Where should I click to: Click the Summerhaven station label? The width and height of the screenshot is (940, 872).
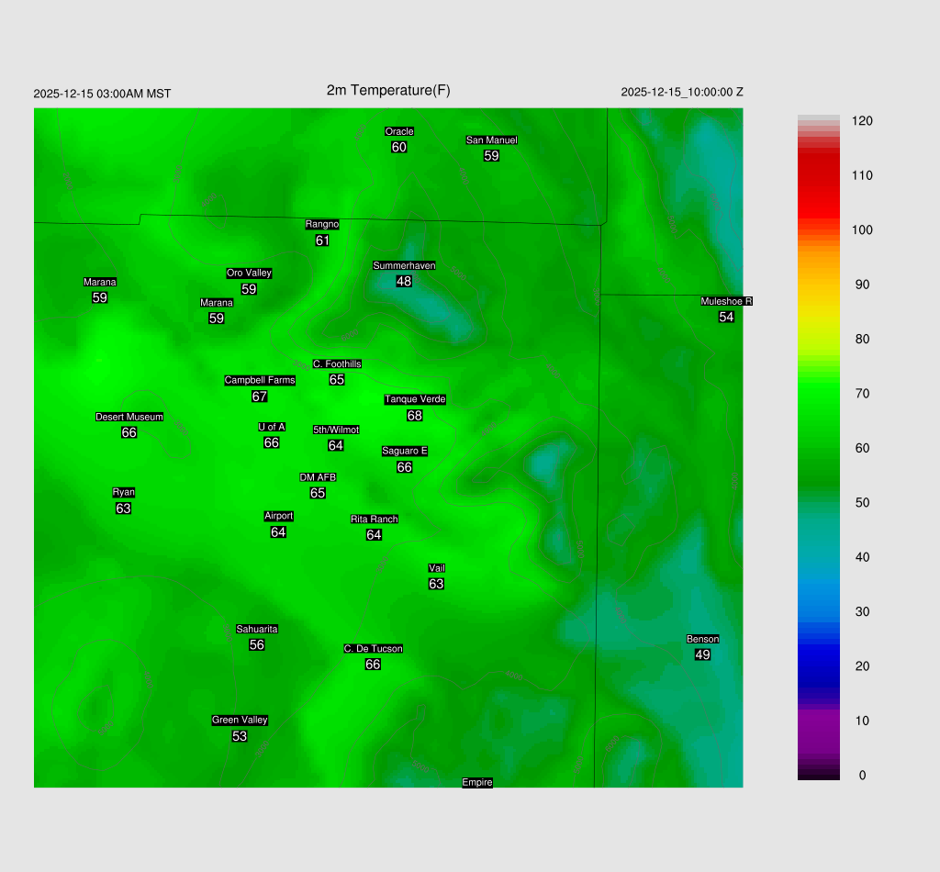tap(404, 266)
